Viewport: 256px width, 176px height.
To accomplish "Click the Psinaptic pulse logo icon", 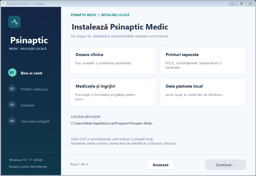I will [x=14, y=22].
